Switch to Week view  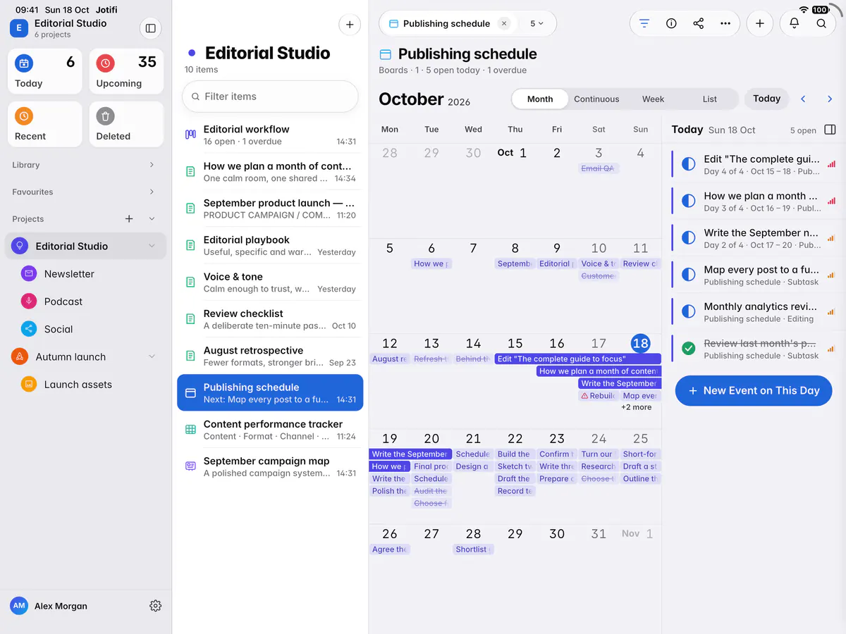[x=654, y=99]
